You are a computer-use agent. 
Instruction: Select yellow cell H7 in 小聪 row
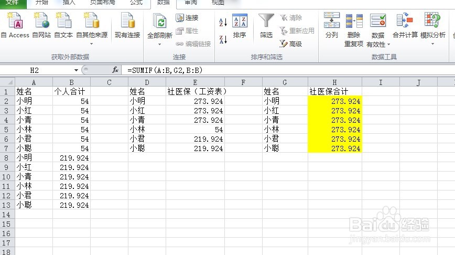coord(335,148)
